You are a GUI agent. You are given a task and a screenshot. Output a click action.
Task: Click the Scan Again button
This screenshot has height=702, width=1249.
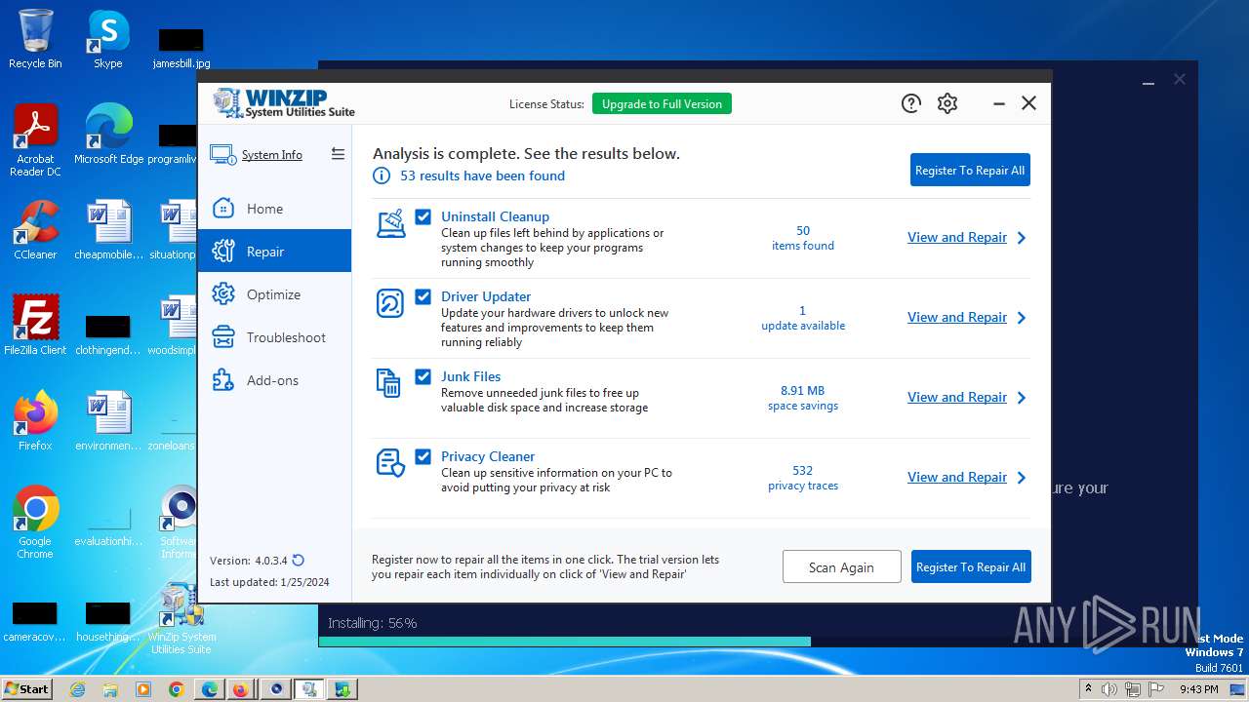click(x=841, y=566)
